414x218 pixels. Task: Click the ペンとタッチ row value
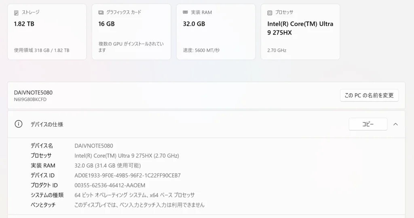point(139,205)
